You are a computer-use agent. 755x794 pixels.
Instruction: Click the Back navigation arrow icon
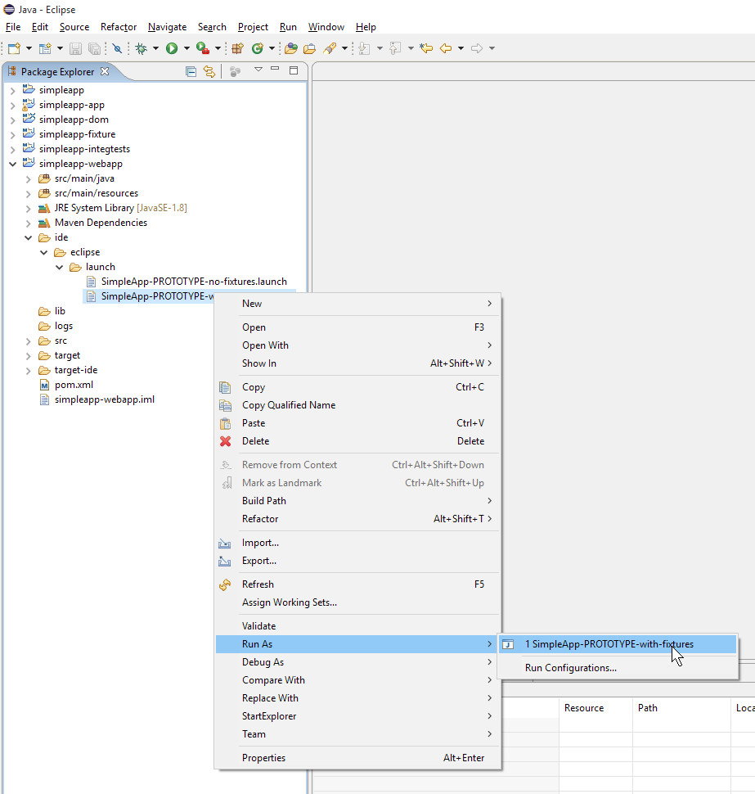click(x=446, y=48)
